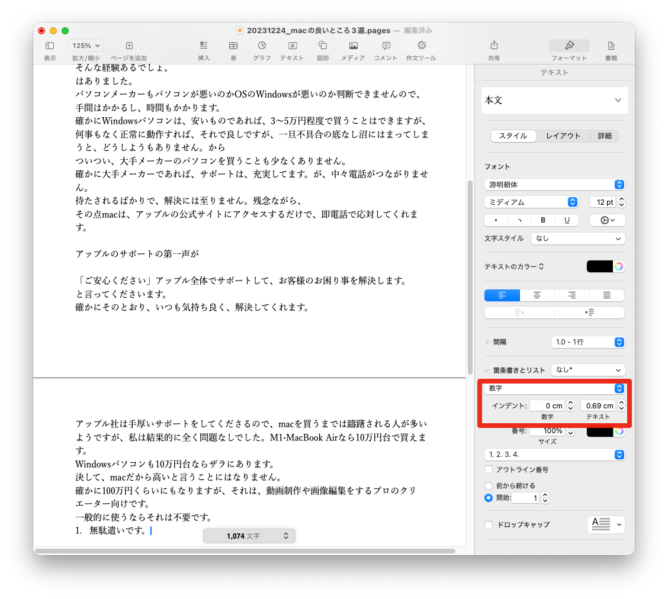Click the center align text button
This screenshot has width=668, height=599.
(537, 295)
